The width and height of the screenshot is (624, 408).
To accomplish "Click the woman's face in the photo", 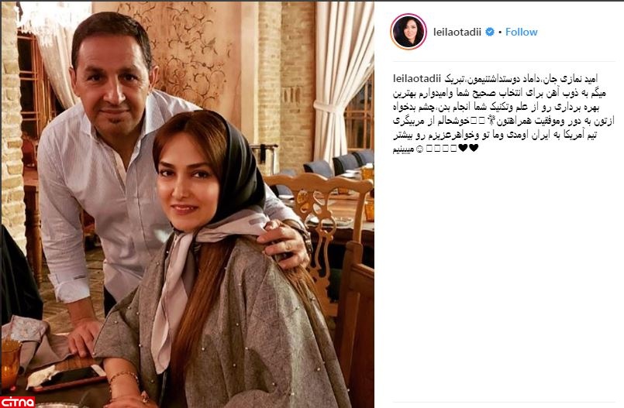I will (x=185, y=189).
